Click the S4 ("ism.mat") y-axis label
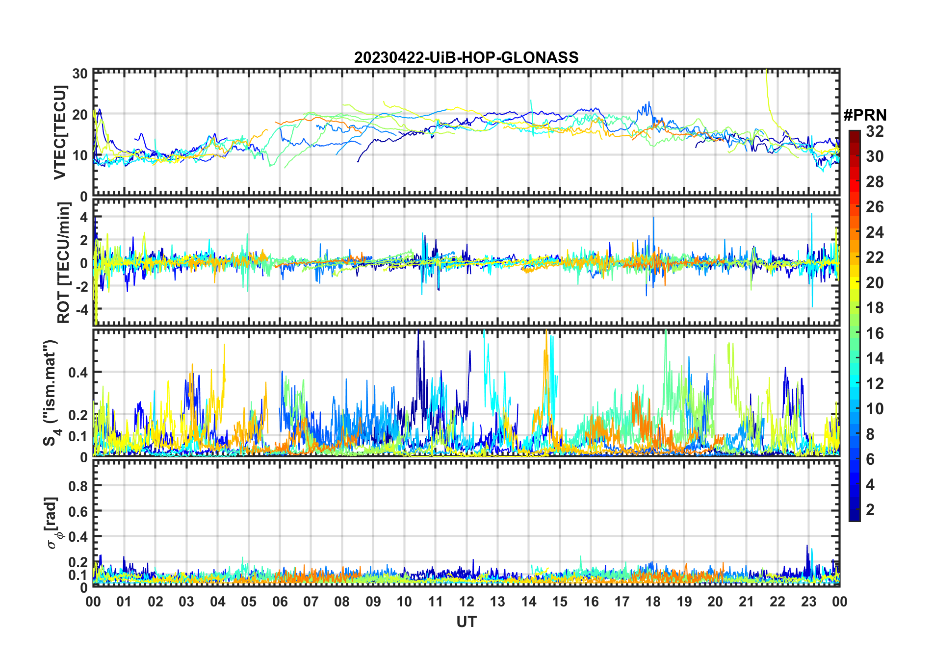 51,393
